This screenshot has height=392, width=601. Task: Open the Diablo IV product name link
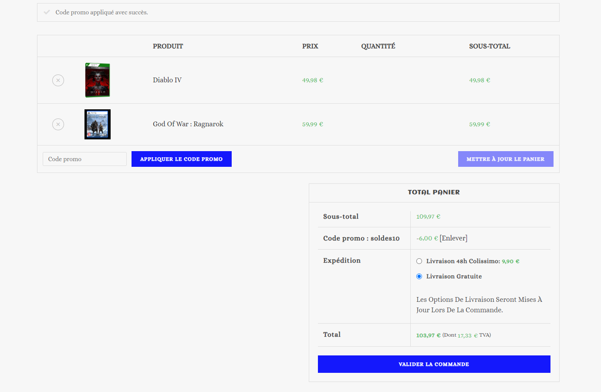pos(167,80)
